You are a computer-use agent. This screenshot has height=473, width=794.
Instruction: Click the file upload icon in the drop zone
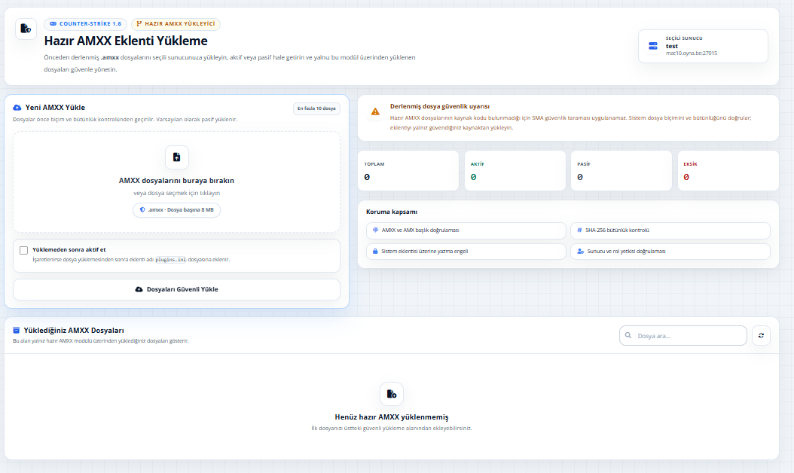pos(177,157)
